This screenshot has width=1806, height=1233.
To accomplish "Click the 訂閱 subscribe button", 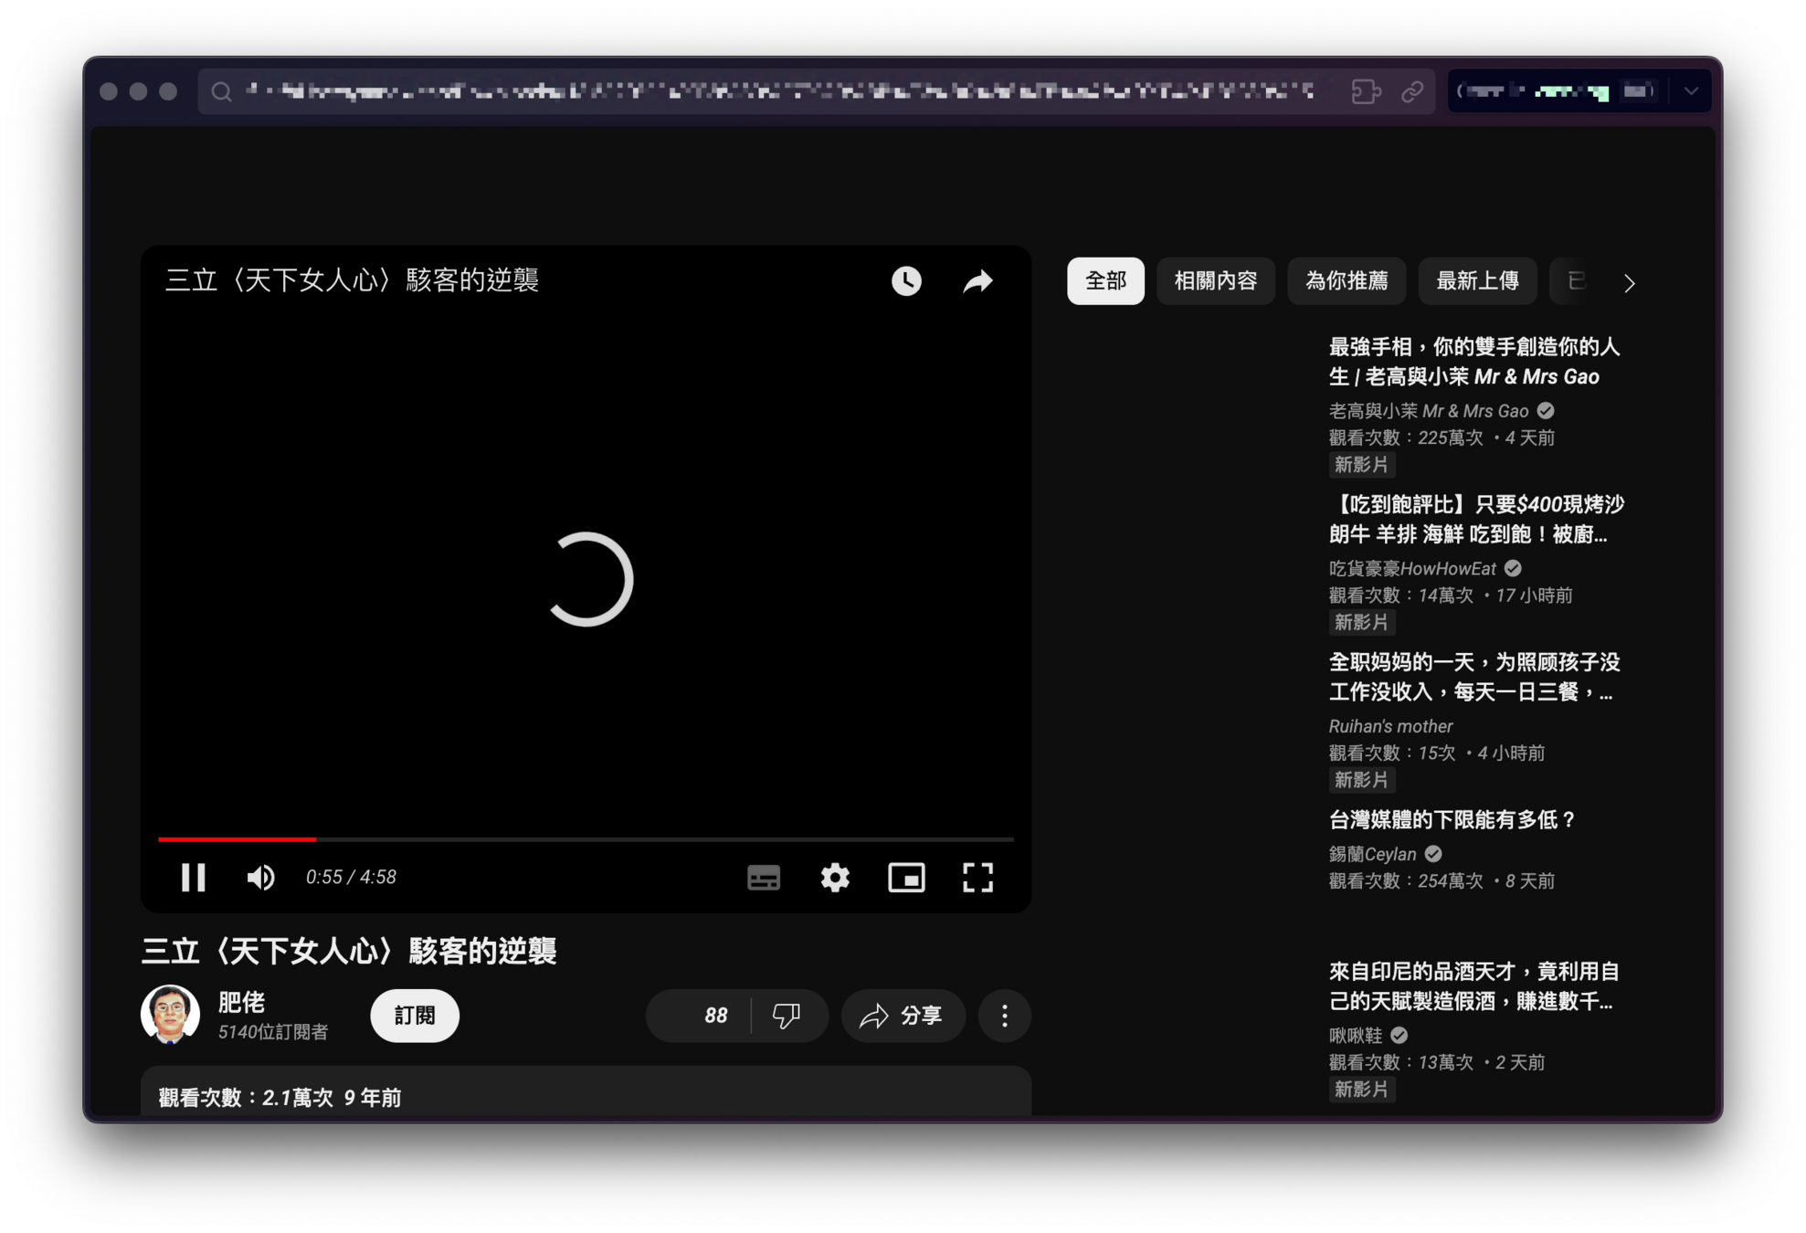I will (415, 1016).
